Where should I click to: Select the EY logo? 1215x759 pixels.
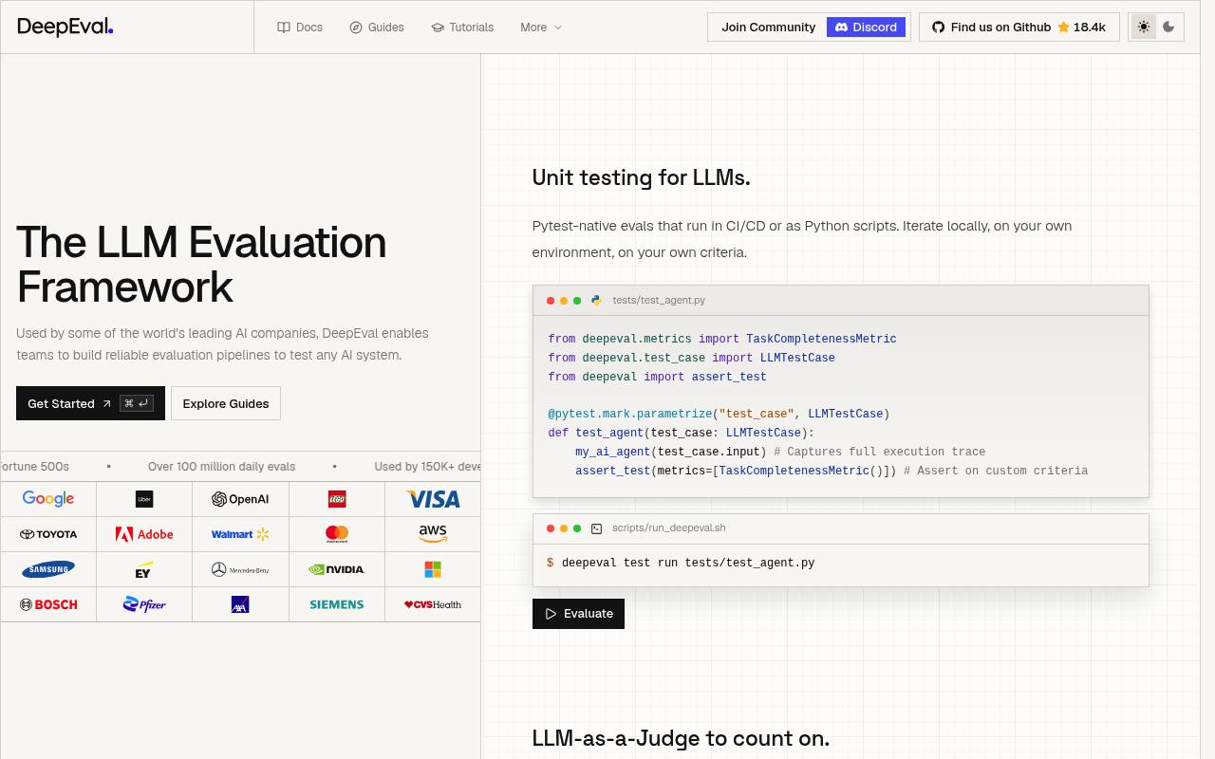click(x=143, y=569)
